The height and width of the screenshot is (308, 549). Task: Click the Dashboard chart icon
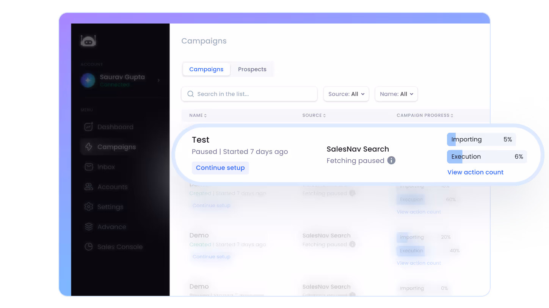tap(89, 127)
